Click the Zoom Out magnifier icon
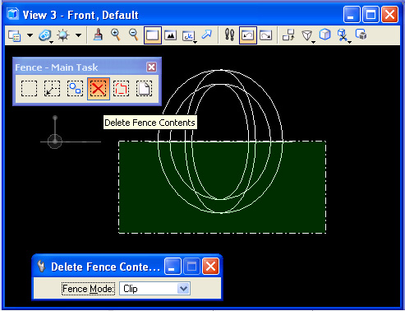Viewport: 405px width, 311px height. [x=134, y=35]
